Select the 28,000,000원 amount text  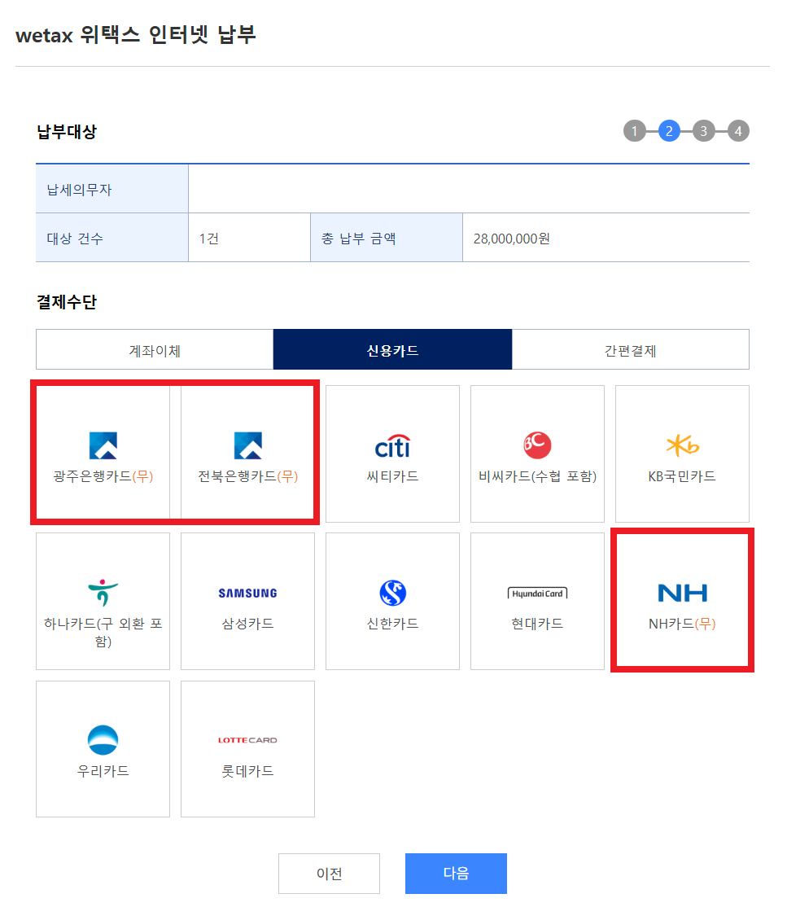[512, 239]
